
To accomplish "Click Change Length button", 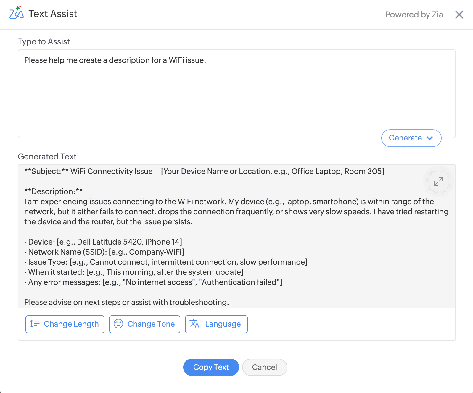I will pos(65,324).
